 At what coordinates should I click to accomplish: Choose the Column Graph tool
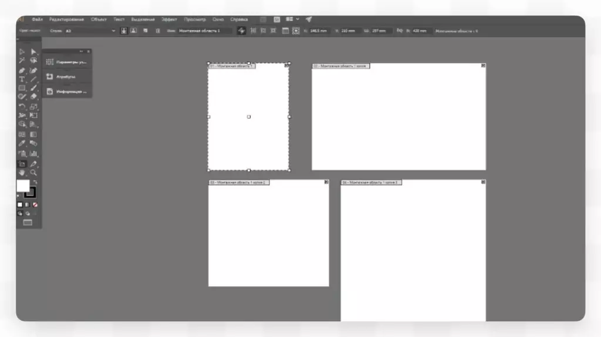pos(33,154)
